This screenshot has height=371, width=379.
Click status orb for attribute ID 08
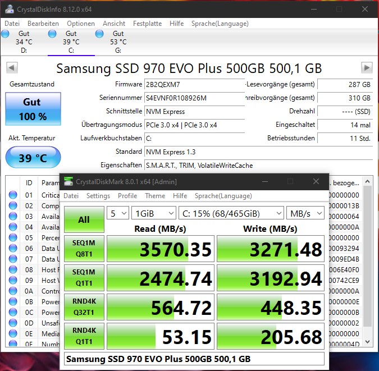(13, 269)
